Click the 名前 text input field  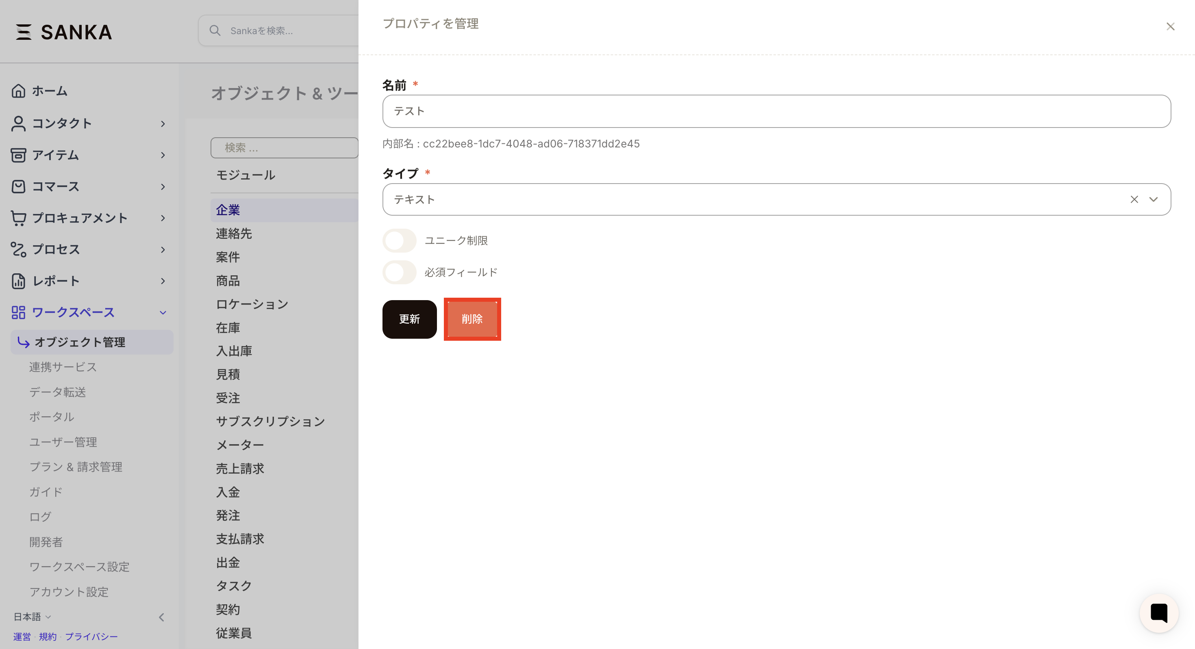point(776,111)
